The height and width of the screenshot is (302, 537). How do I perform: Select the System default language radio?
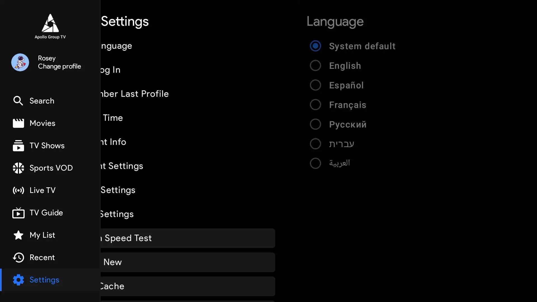[315, 46]
